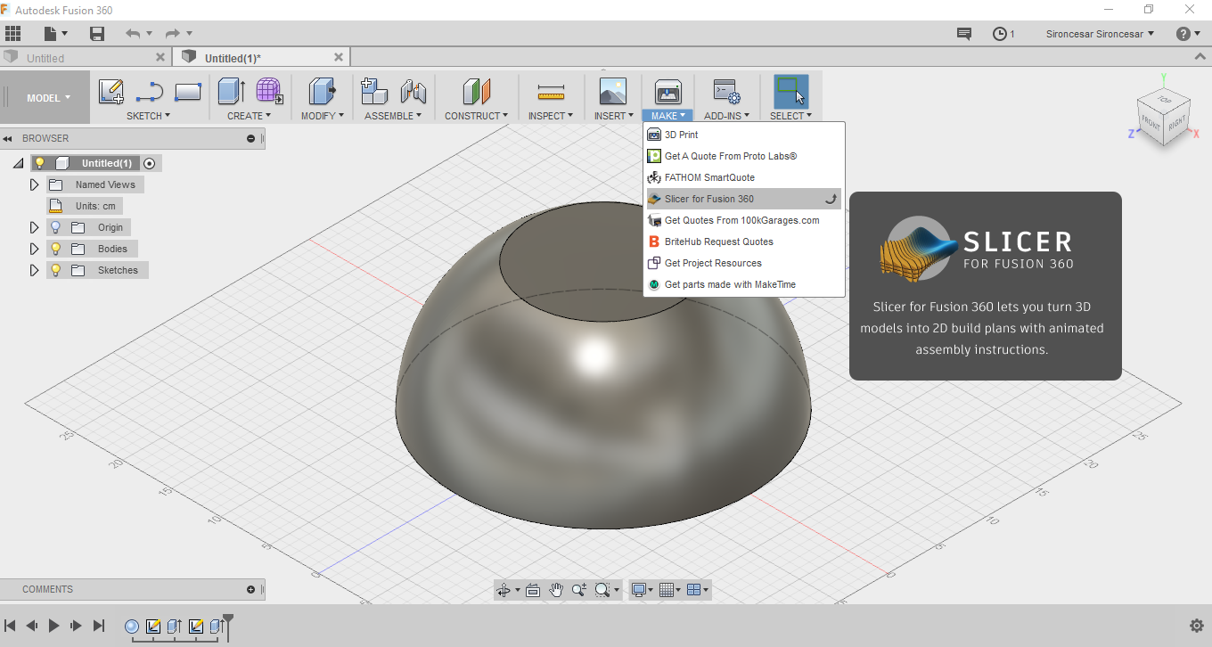Screen dimensions: 1212x647
Task: Select the Insert Decal image icon
Action: pyautogui.click(x=613, y=91)
